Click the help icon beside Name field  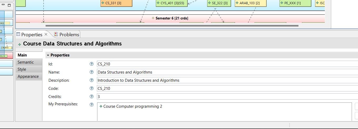point(92,72)
